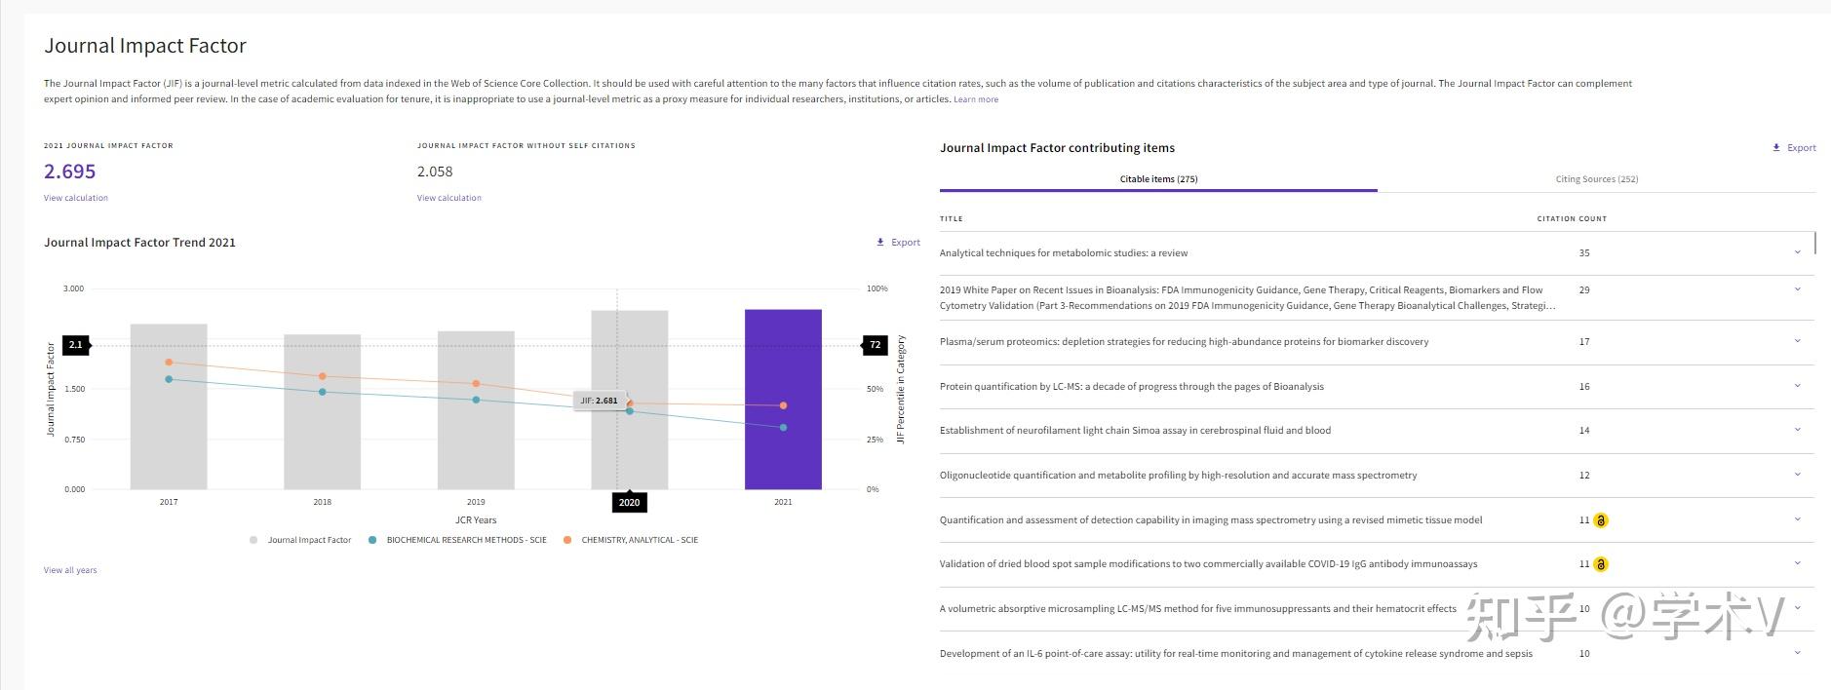
Task: Expand the Plasma/serum proteomics row
Action: click(1797, 341)
